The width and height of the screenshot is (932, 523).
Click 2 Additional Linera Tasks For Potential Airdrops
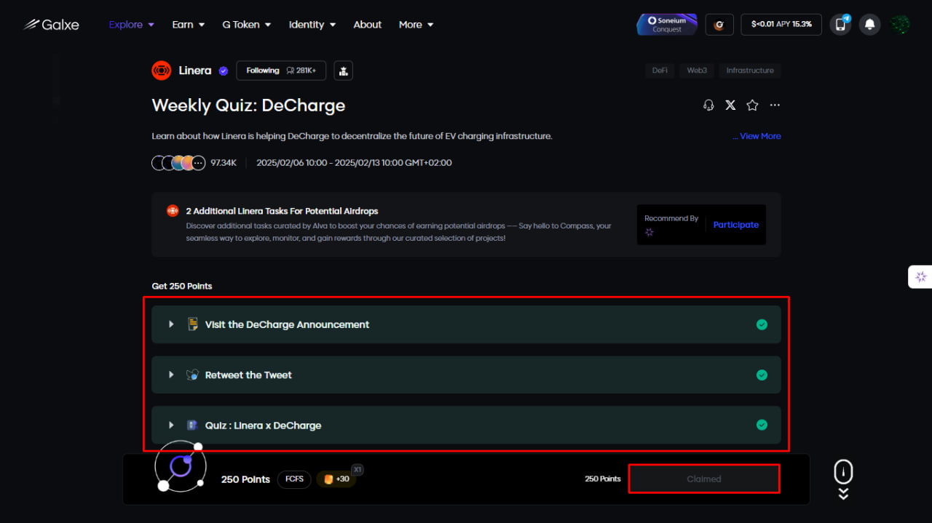(x=282, y=211)
